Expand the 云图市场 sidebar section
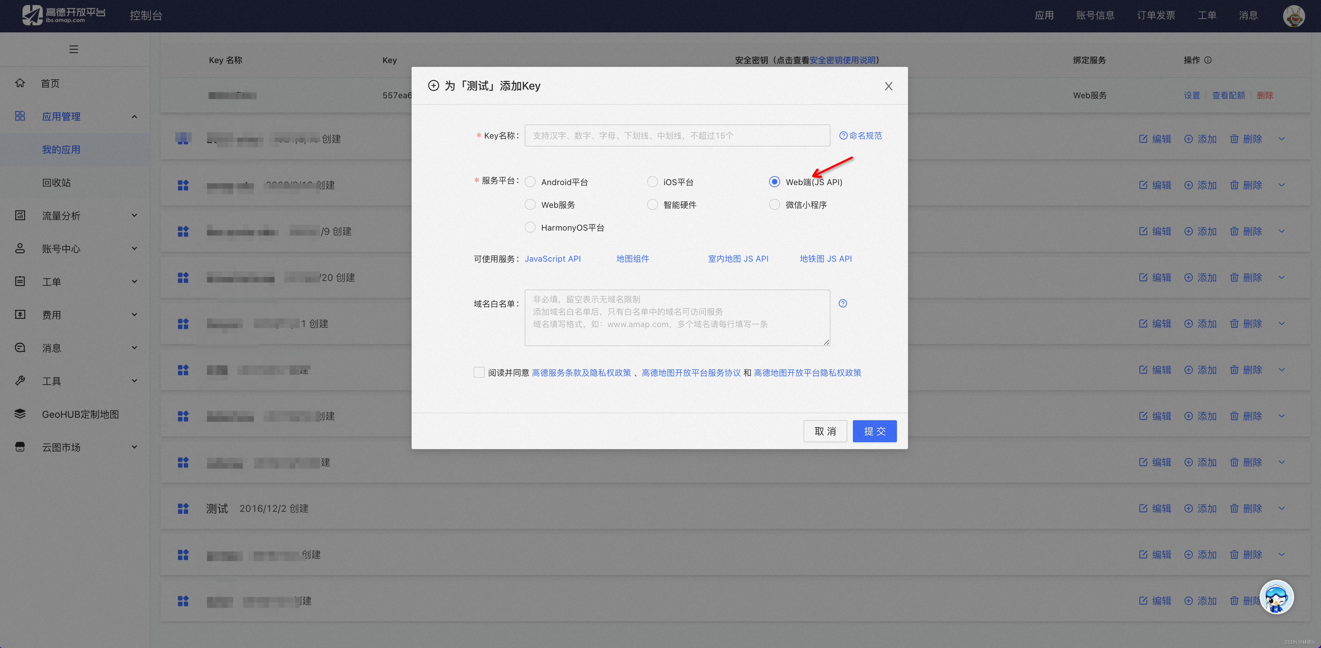1321x648 pixels. 134,447
